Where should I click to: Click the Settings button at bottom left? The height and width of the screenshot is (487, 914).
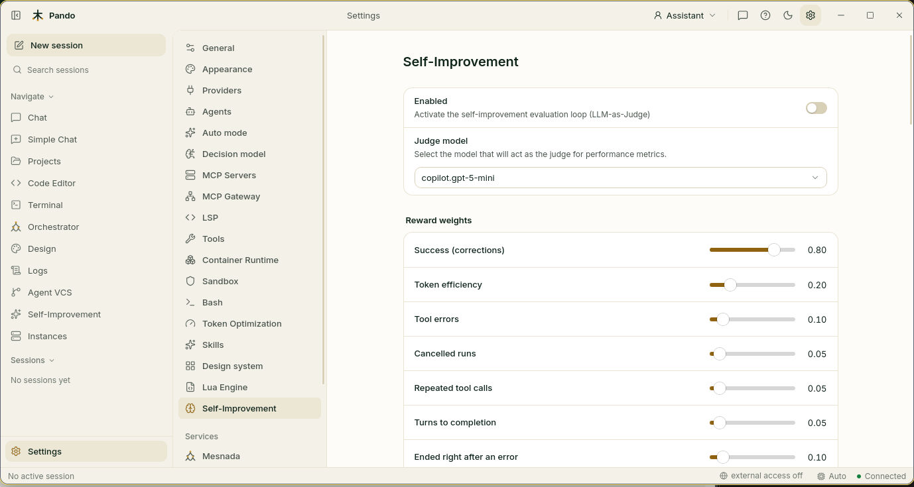pyautogui.click(x=86, y=451)
